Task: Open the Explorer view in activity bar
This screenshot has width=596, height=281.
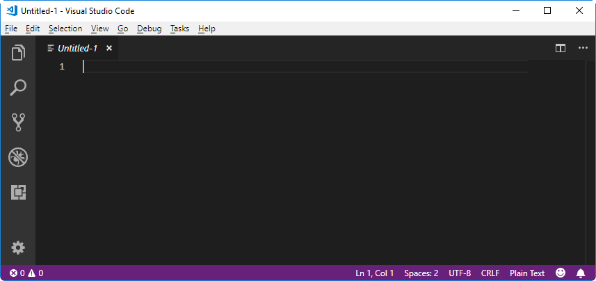Action: (18, 53)
